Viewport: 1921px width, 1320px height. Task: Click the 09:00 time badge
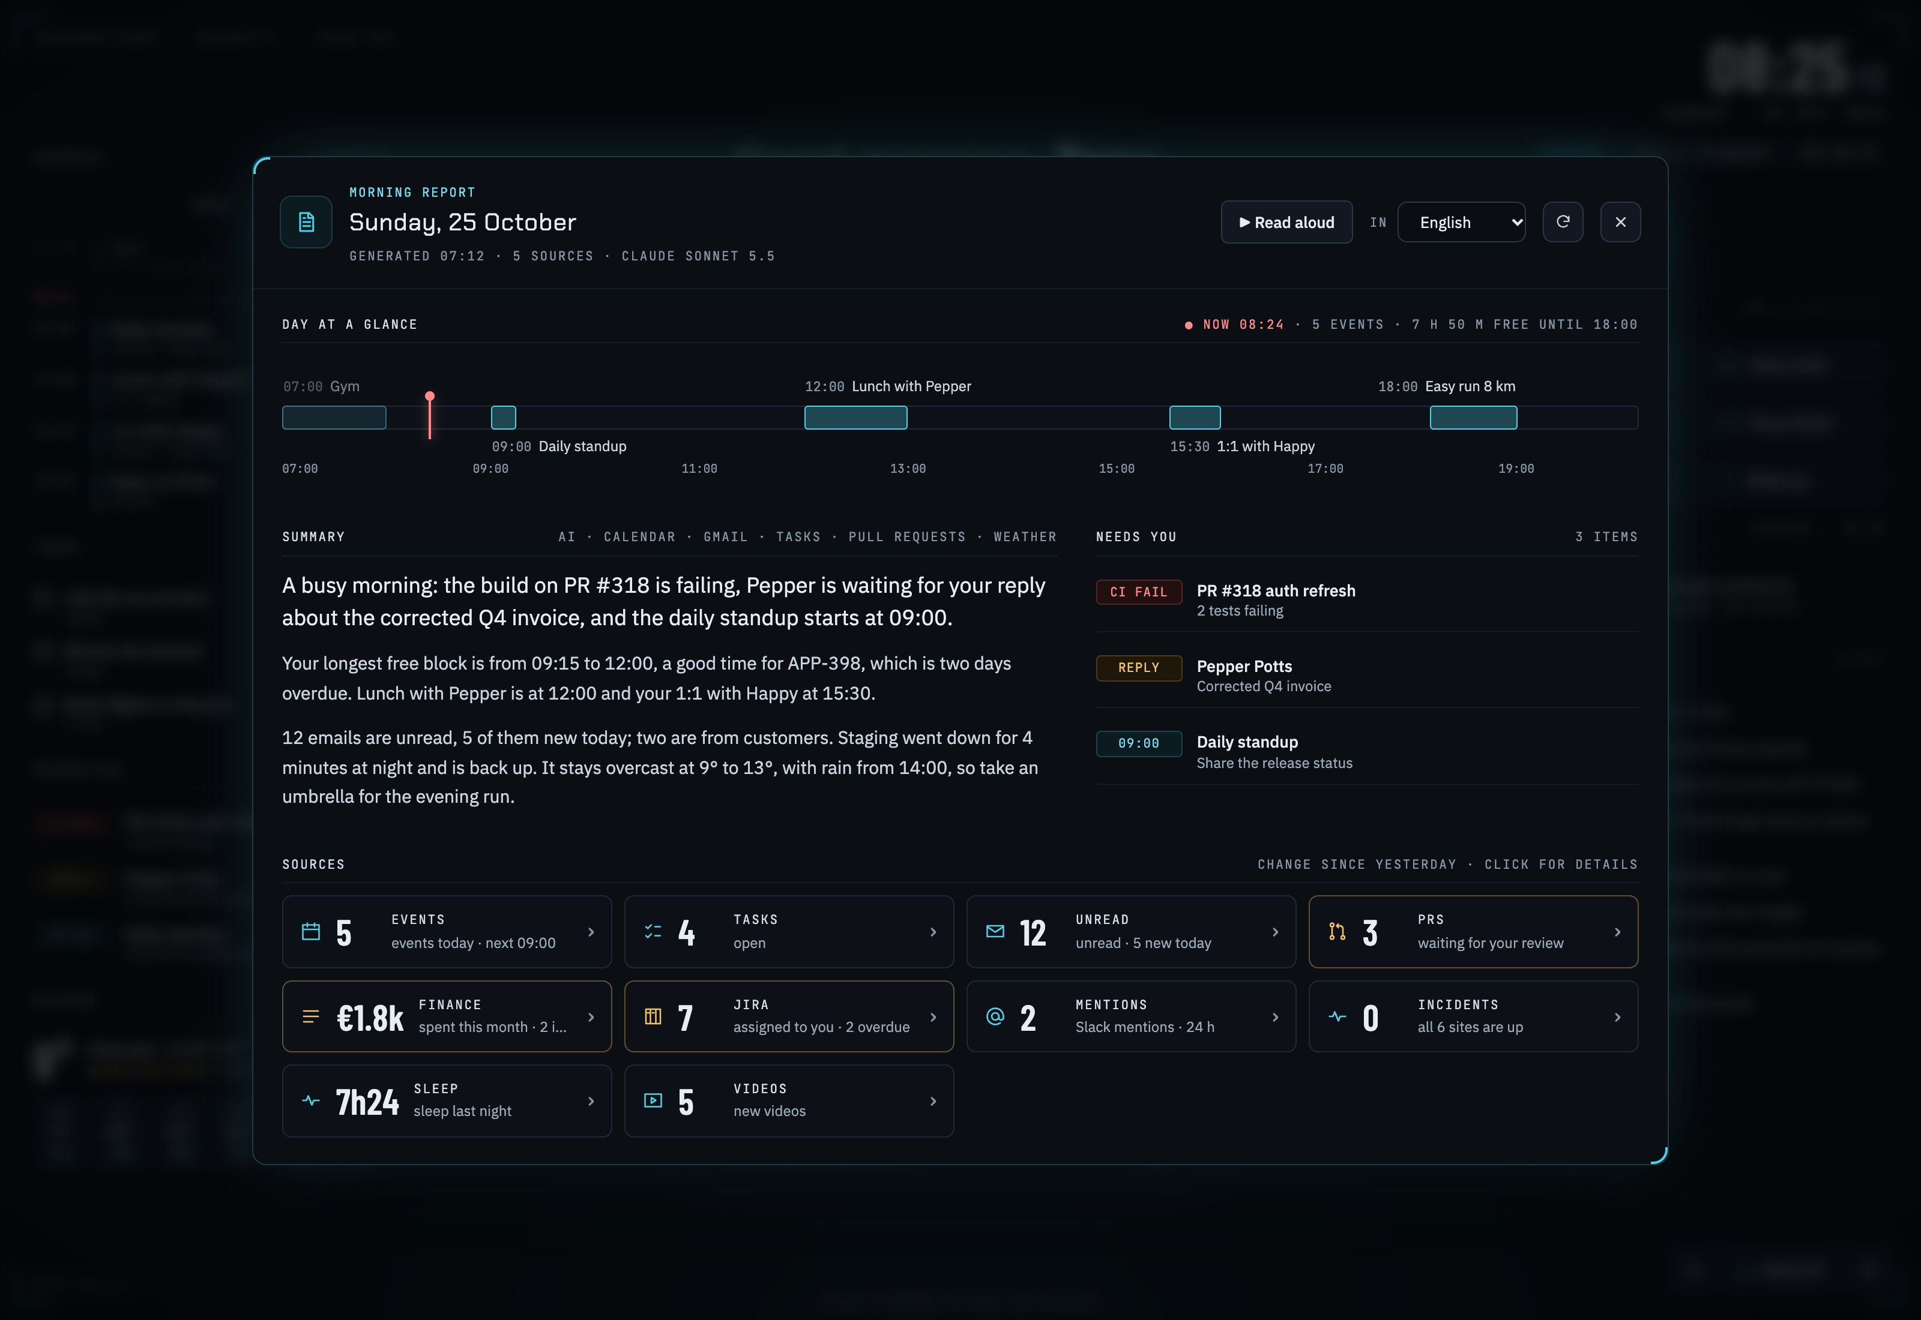point(1138,743)
